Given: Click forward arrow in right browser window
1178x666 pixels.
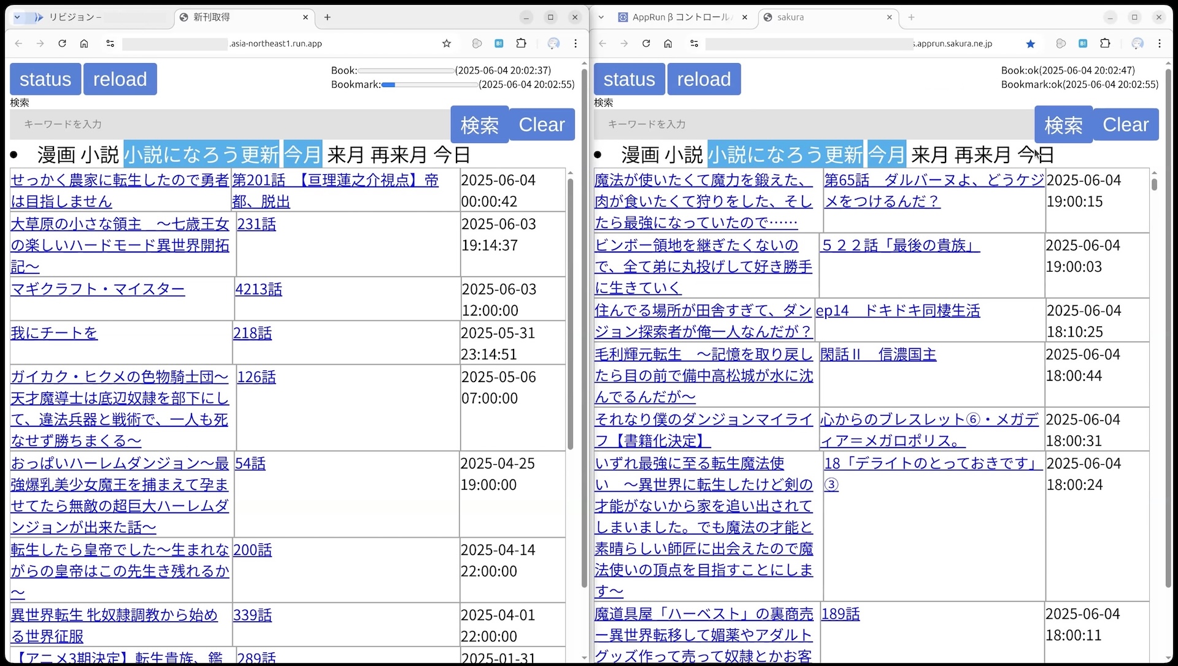Looking at the screenshot, I should click(x=625, y=44).
